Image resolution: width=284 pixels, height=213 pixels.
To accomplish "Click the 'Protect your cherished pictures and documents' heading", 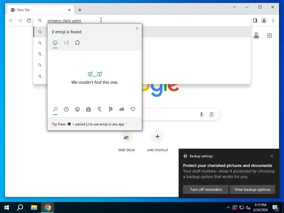I will [x=227, y=166].
